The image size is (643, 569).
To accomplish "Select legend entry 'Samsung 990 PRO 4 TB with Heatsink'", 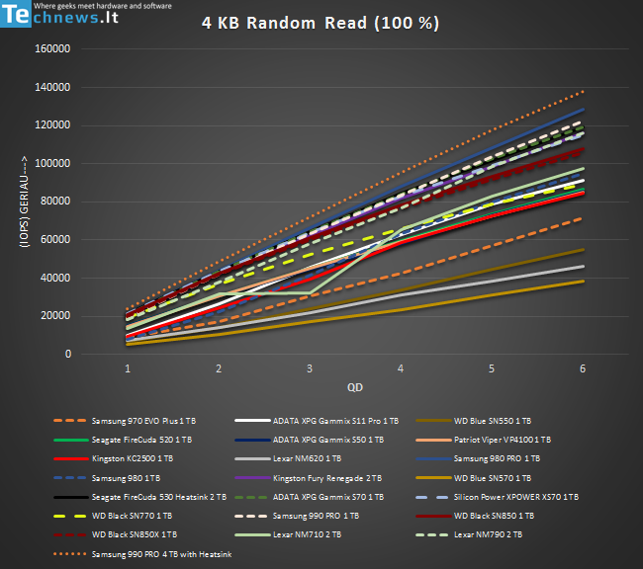I will [142, 554].
